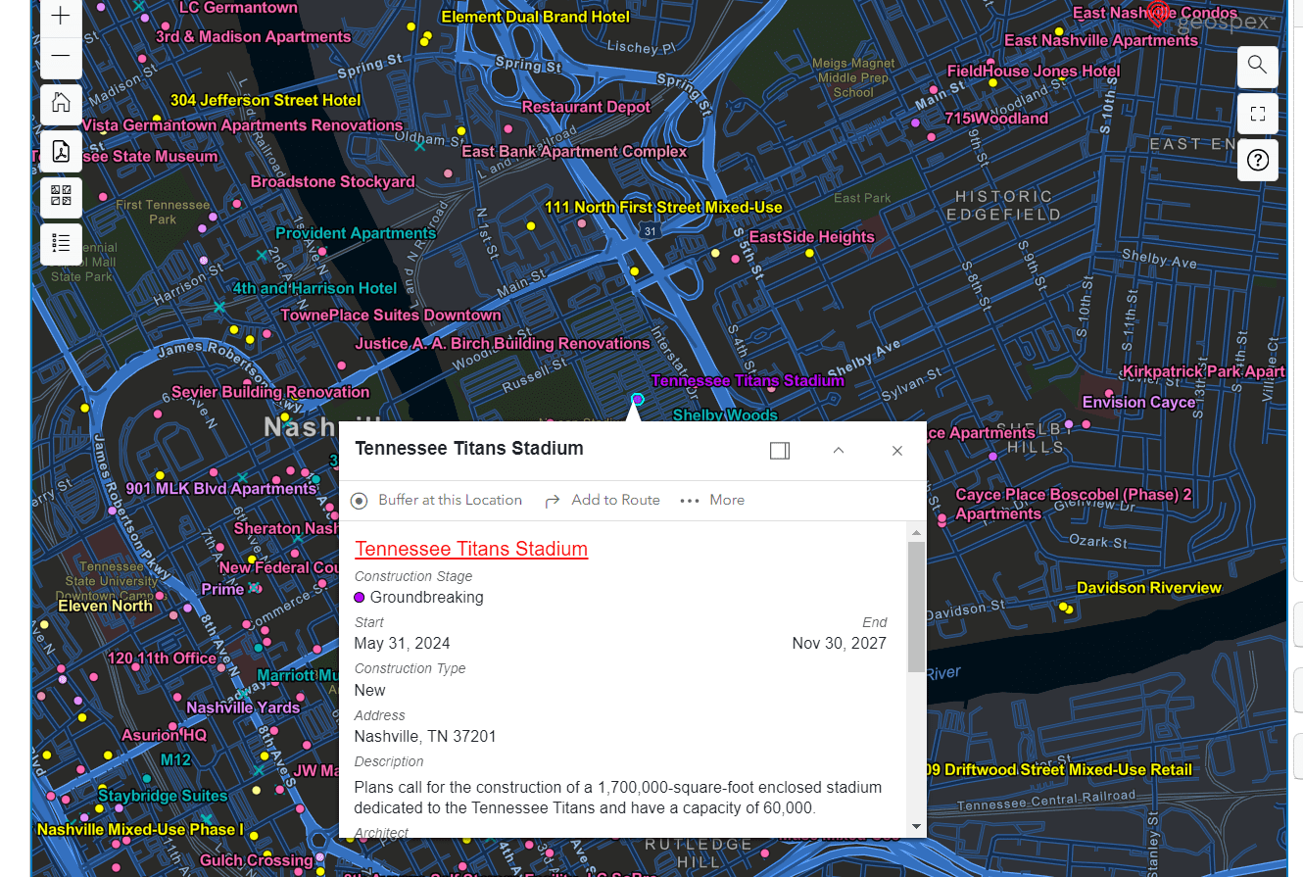Click the Nashville Yards label
Viewport: 1303px width, 877px height.
pos(243,707)
